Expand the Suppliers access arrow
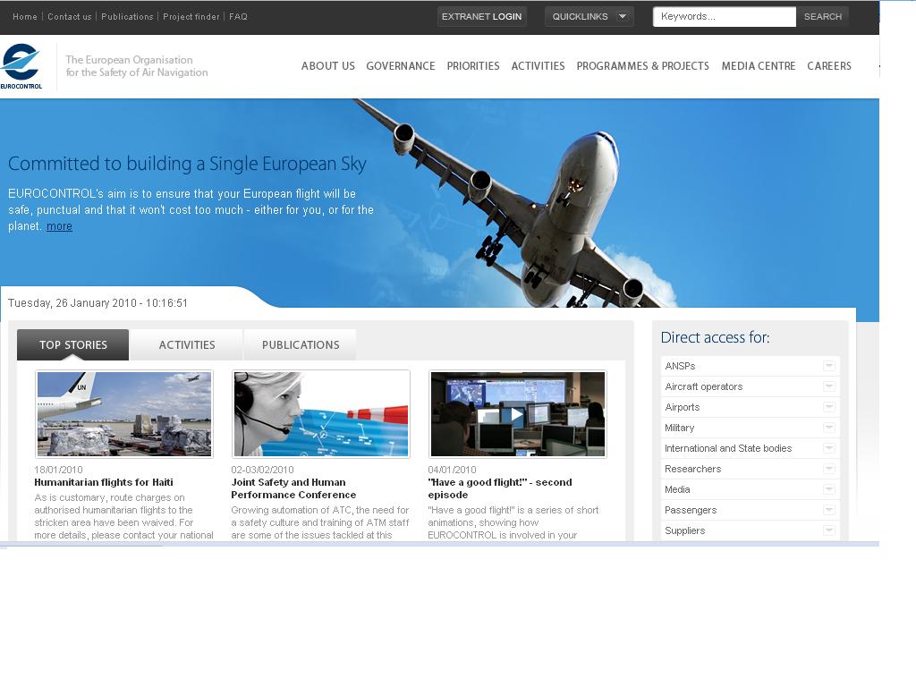Image resolution: width=916 pixels, height=687 pixels. 828,530
